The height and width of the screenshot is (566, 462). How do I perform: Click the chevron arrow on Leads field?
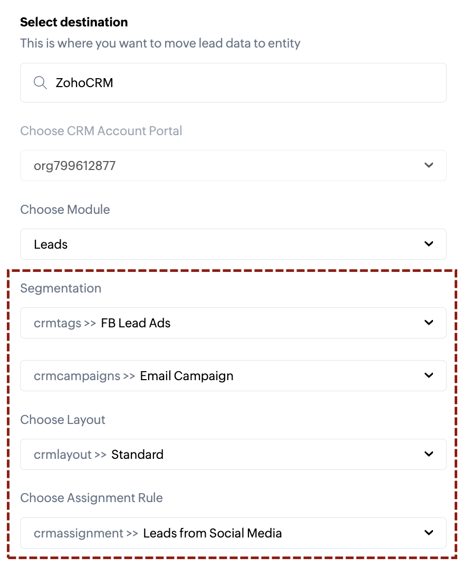[x=429, y=244]
